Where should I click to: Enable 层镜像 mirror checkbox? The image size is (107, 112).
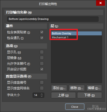(x=42, y=58)
